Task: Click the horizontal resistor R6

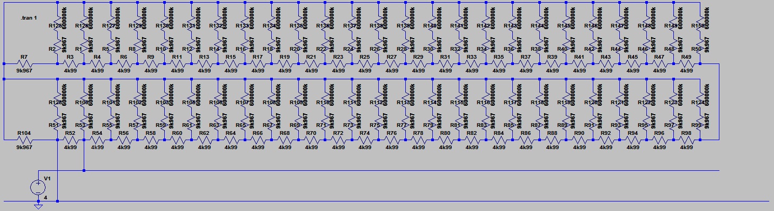Action: coord(124,64)
